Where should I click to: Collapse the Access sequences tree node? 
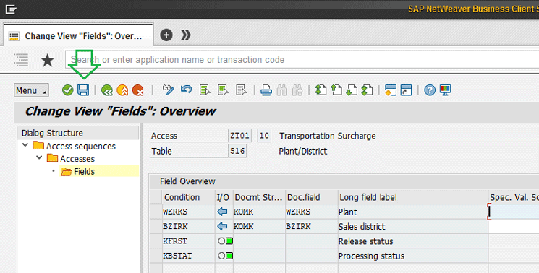pyautogui.click(x=25, y=145)
